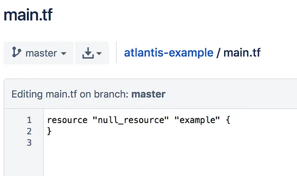The width and height of the screenshot is (297, 176).
Task: Click the main.tf page heading
Action: click(x=28, y=15)
